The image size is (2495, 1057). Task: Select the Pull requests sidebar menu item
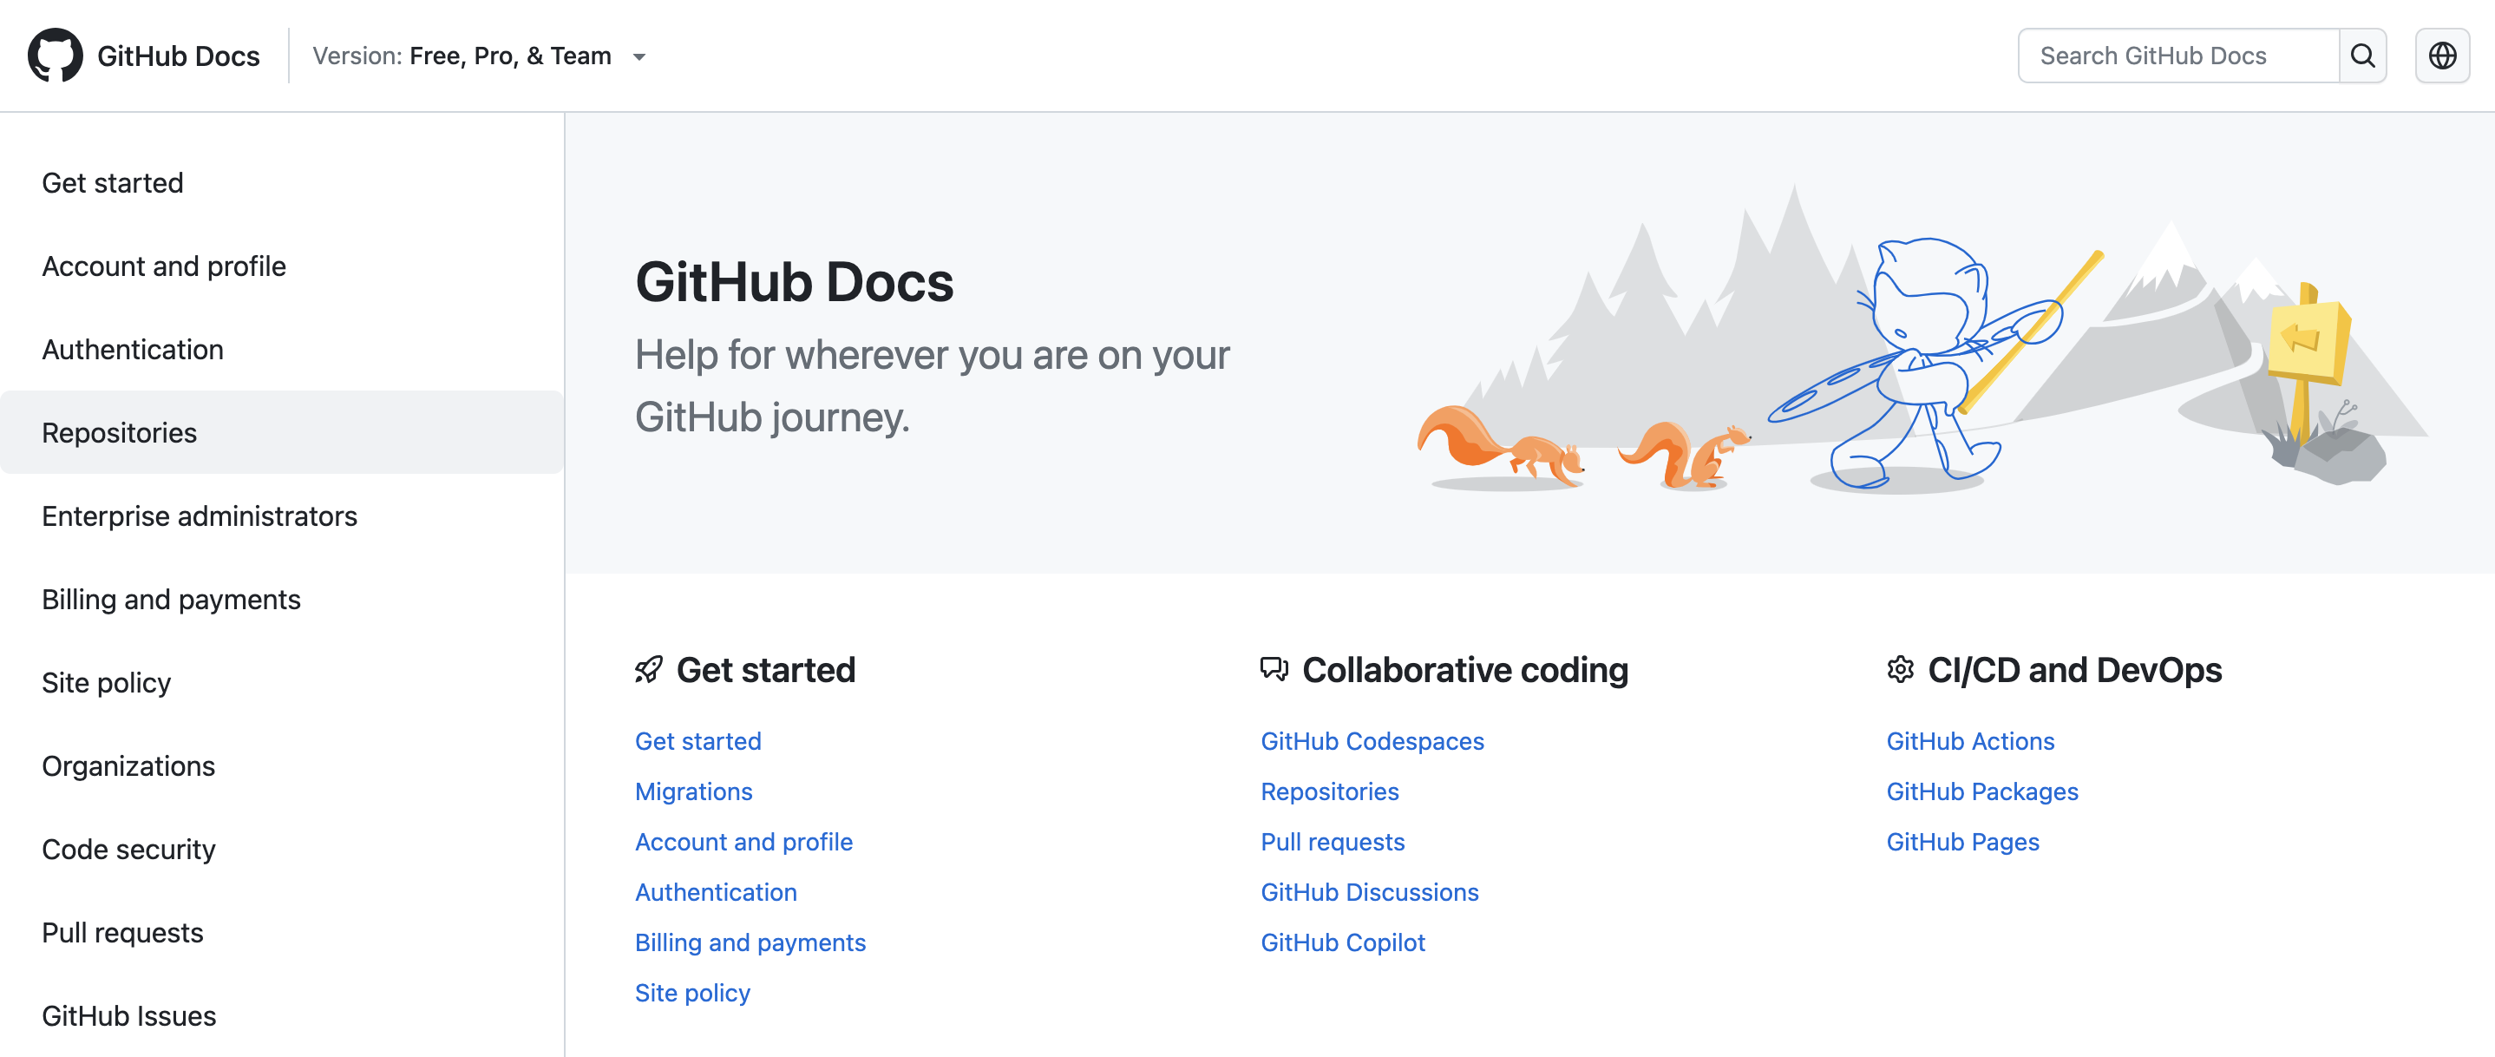pos(122,933)
